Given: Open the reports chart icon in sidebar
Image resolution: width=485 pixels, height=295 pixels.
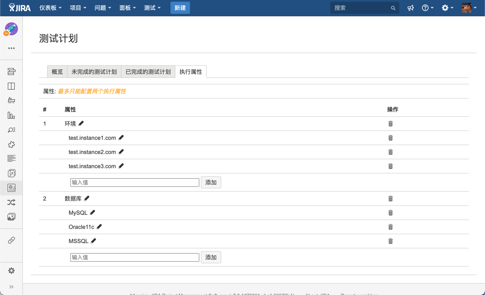Looking at the screenshot, I should (11, 115).
